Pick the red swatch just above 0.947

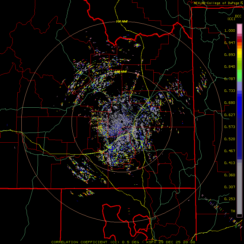pyautogui.click(x=239, y=40)
